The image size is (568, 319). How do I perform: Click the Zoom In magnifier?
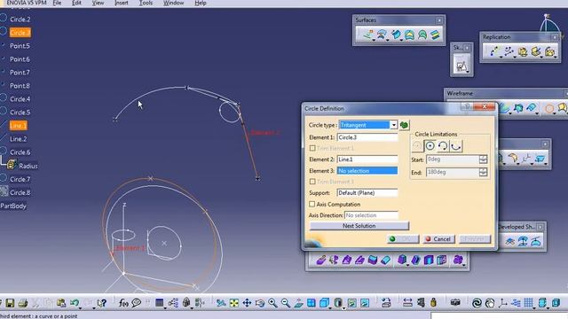coord(272,303)
